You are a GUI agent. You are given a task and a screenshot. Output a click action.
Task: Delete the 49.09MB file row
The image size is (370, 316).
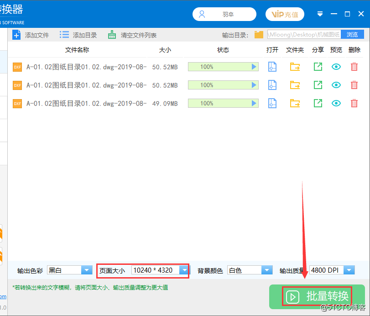click(354, 103)
